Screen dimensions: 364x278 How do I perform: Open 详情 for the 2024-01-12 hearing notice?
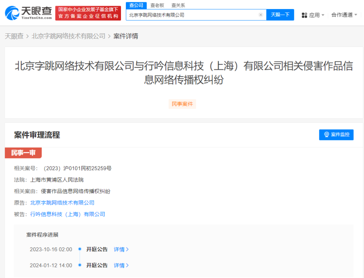(x=121, y=265)
